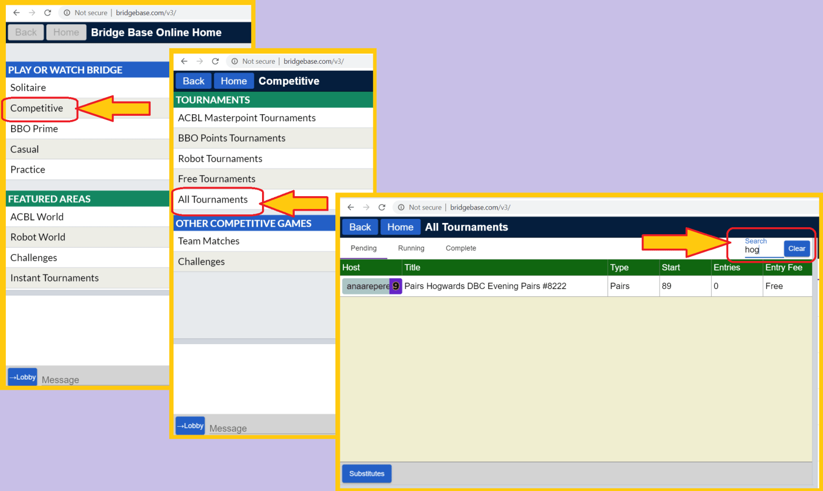Switch to the Complete tab
The height and width of the screenshot is (491, 823).
(x=461, y=248)
